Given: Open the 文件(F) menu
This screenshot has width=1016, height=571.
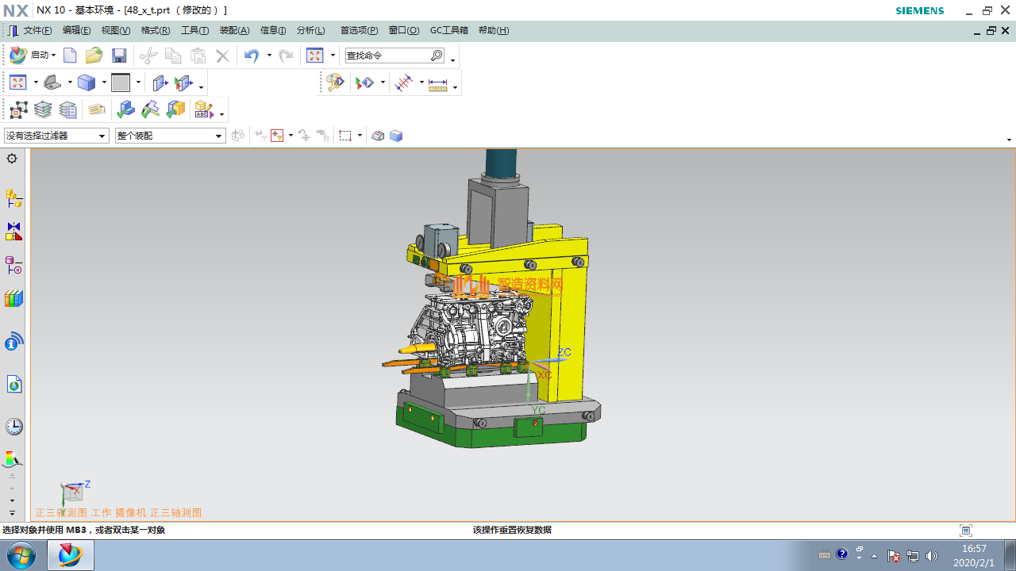Looking at the screenshot, I should (37, 30).
